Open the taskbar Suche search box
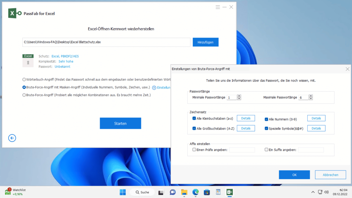 tap(142, 192)
